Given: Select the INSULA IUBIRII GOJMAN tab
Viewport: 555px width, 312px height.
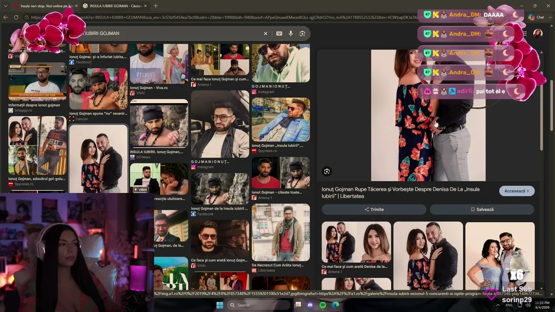Looking at the screenshot, I should click(x=115, y=6).
